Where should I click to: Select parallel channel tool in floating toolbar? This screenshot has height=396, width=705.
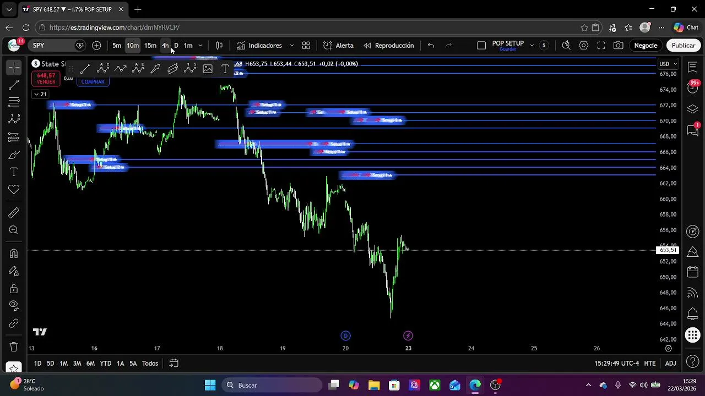click(172, 69)
